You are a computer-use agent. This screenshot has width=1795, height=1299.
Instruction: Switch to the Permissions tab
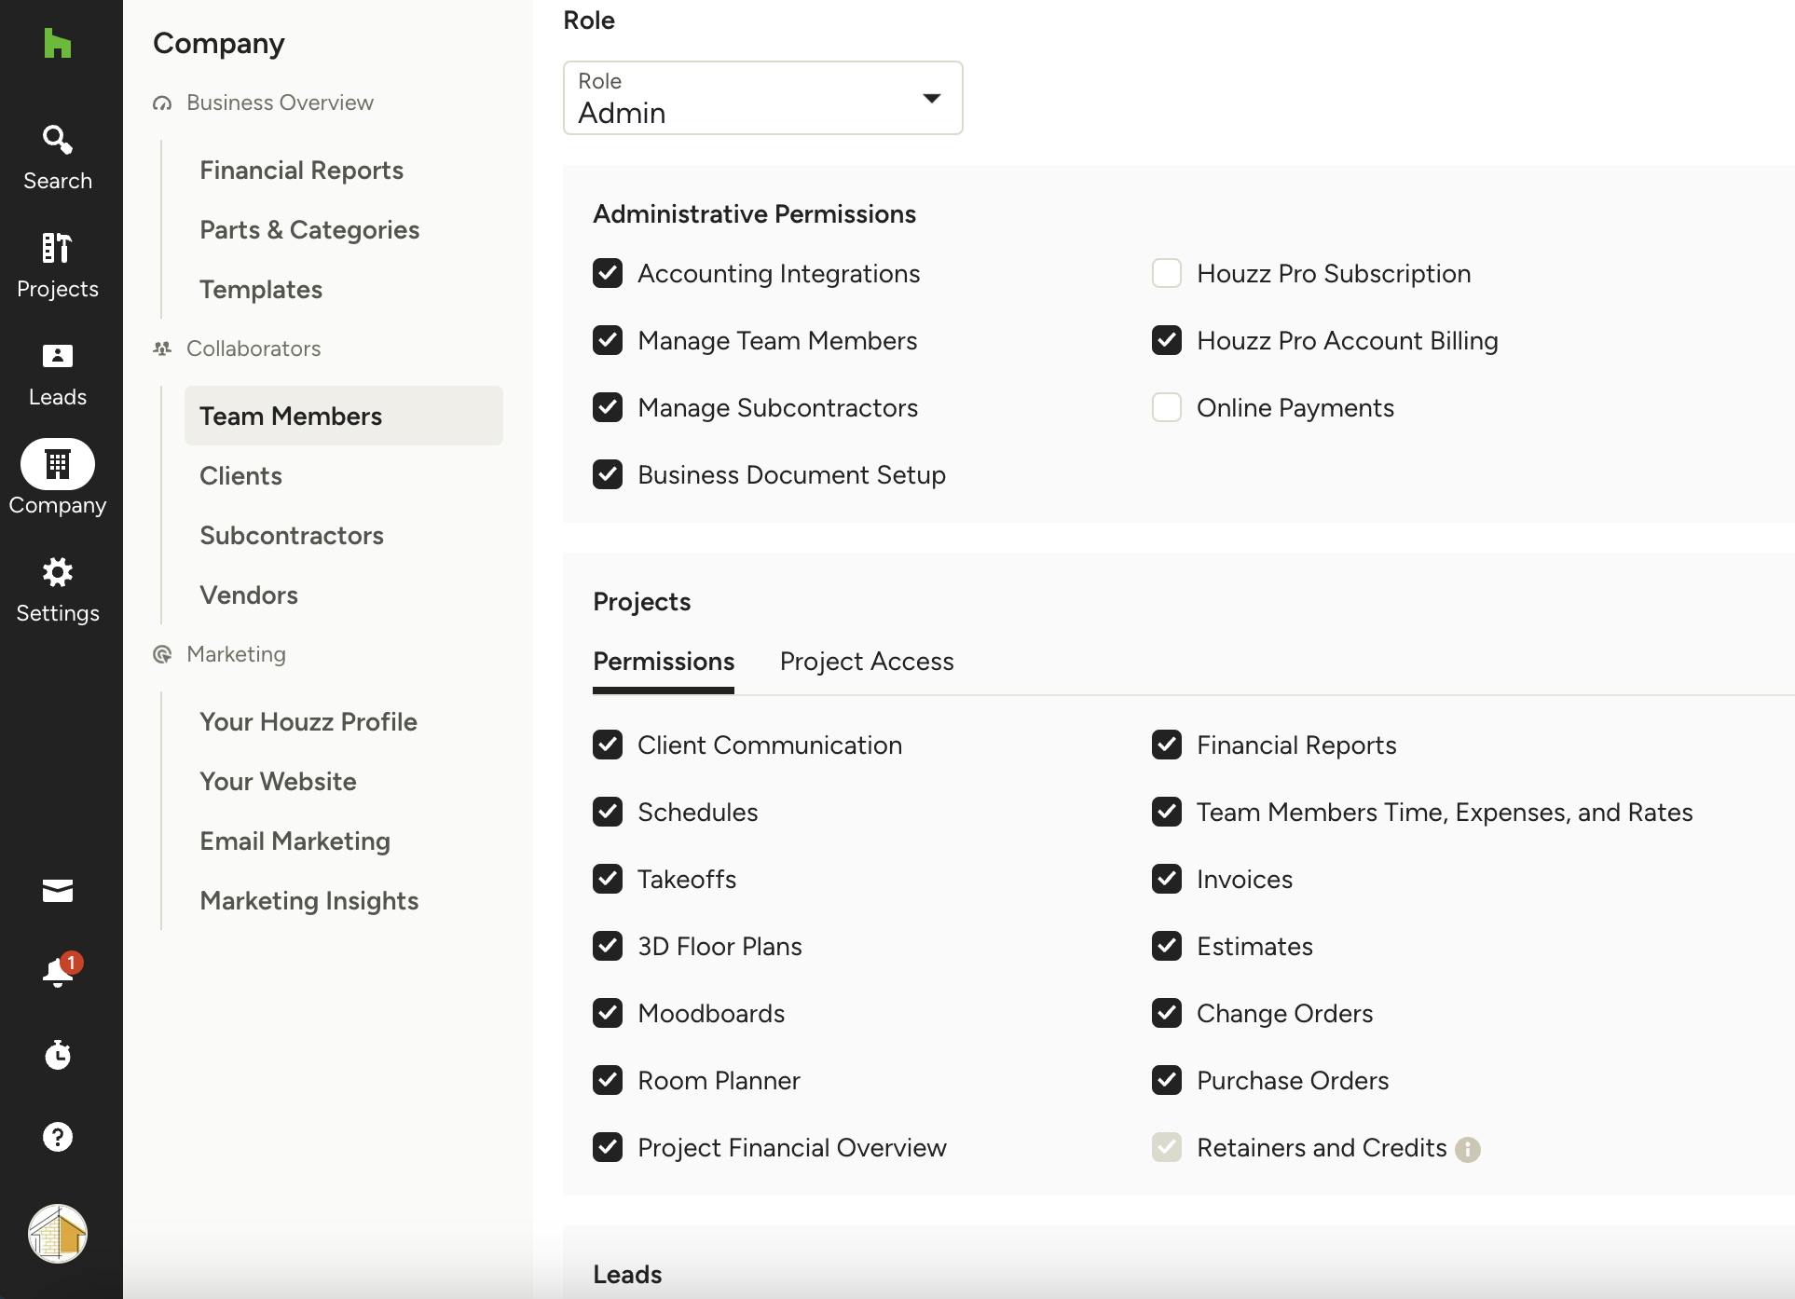(664, 662)
